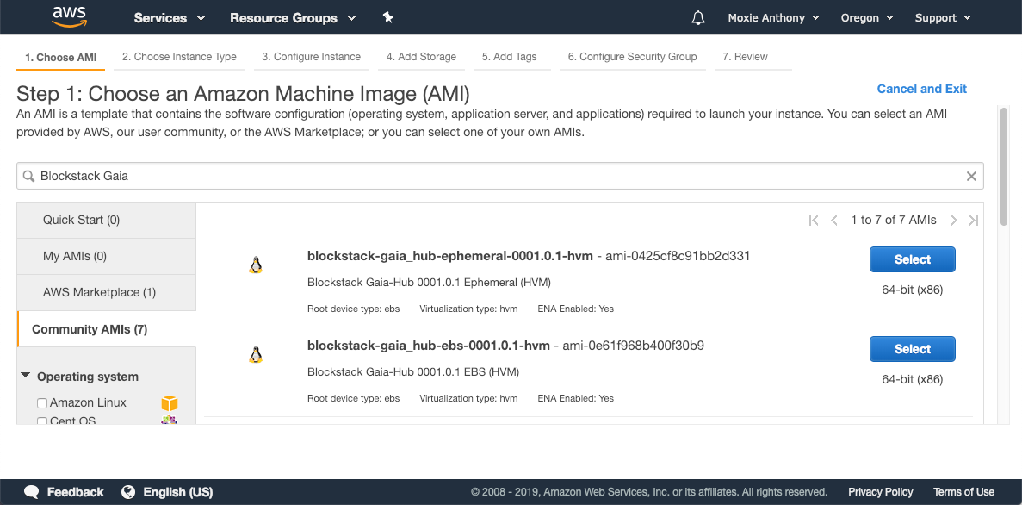Click the Feedback speech bubble icon

[32, 492]
